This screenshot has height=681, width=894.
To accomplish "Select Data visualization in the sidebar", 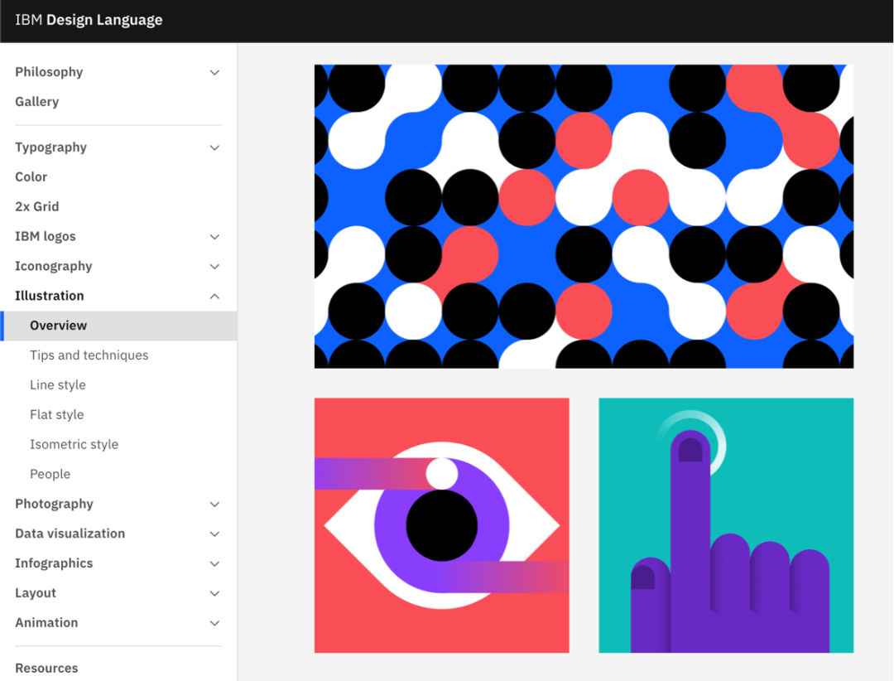I will coord(70,534).
